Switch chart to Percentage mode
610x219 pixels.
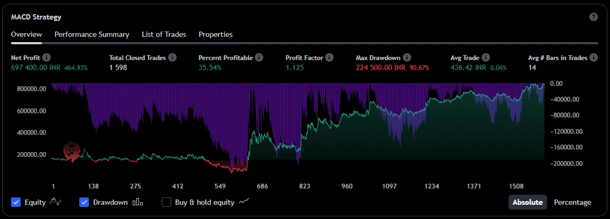point(572,202)
